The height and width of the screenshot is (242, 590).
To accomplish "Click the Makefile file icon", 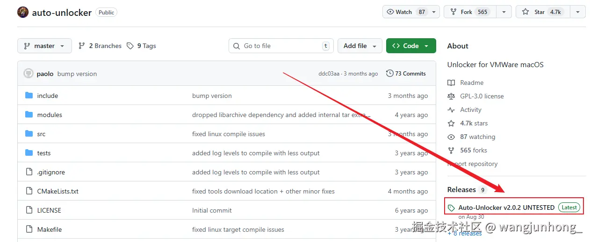I will click(x=29, y=229).
